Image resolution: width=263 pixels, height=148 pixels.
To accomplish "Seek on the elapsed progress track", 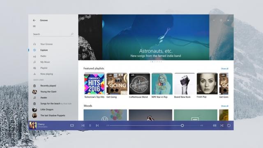I will (145, 125).
